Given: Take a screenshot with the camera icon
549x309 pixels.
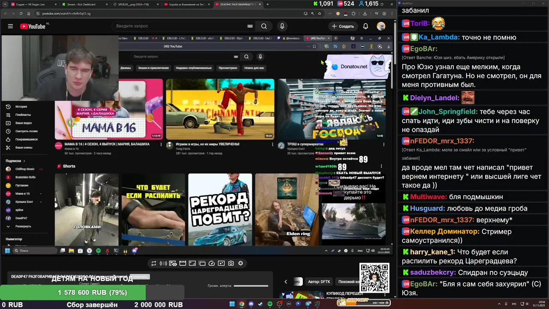Looking at the screenshot, I should click(x=231, y=263).
